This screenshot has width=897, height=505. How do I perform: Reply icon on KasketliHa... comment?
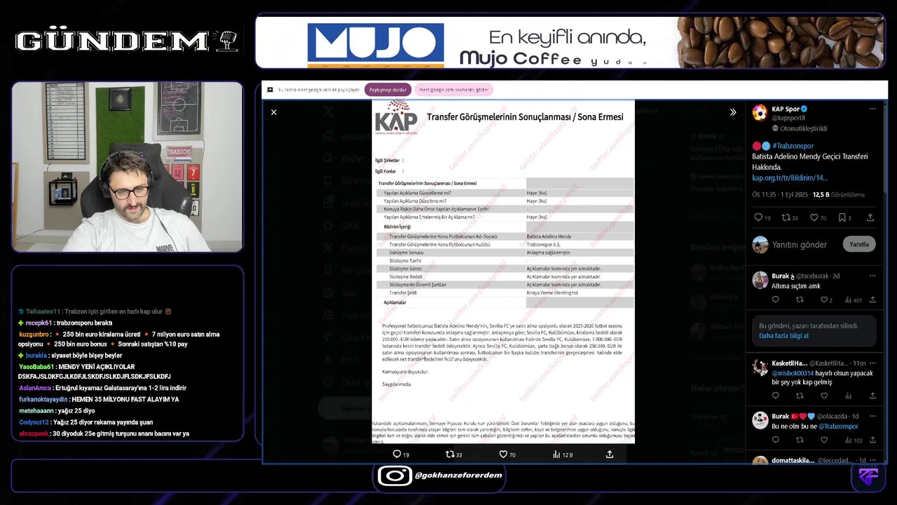[x=775, y=396]
